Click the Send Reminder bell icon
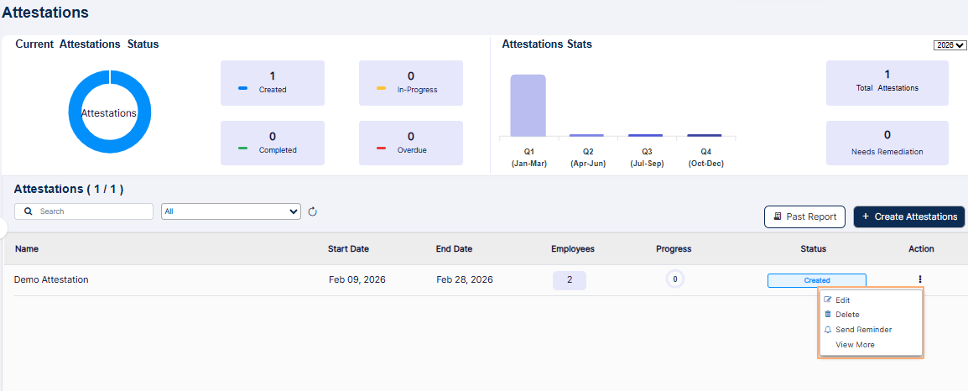Viewport: 968px width, 391px height. tap(828, 330)
